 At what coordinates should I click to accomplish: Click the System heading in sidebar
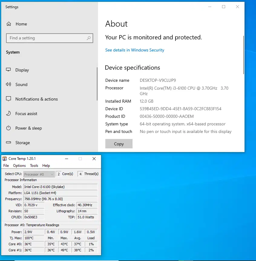point(13,52)
